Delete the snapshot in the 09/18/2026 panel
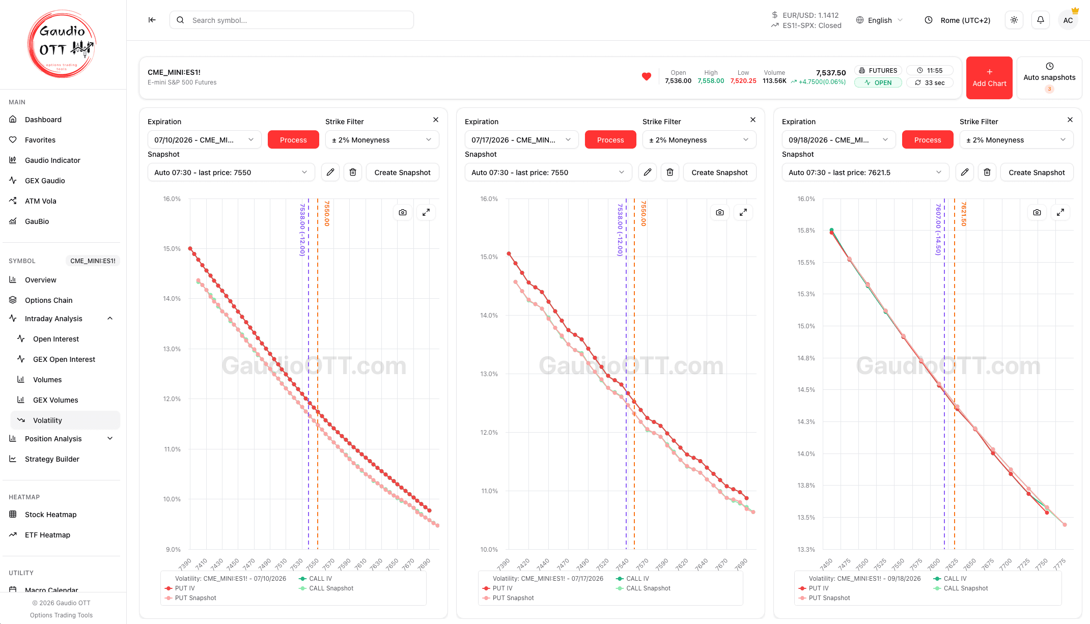Screen dimensions: 1090x624 (x=987, y=173)
